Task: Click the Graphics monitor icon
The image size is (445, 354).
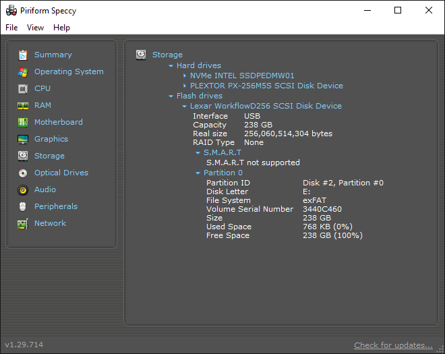Action: click(23, 139)
